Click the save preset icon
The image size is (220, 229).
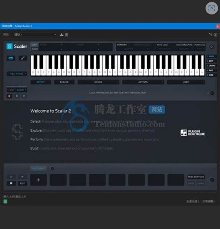[61, 35]
